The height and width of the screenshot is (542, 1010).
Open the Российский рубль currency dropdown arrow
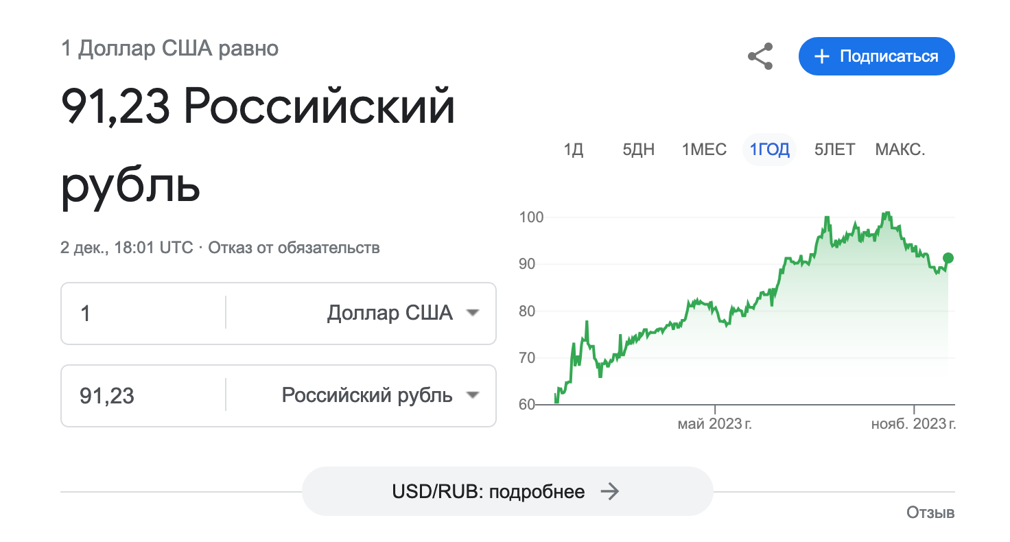pyautogui.click(x=471, y=395)
